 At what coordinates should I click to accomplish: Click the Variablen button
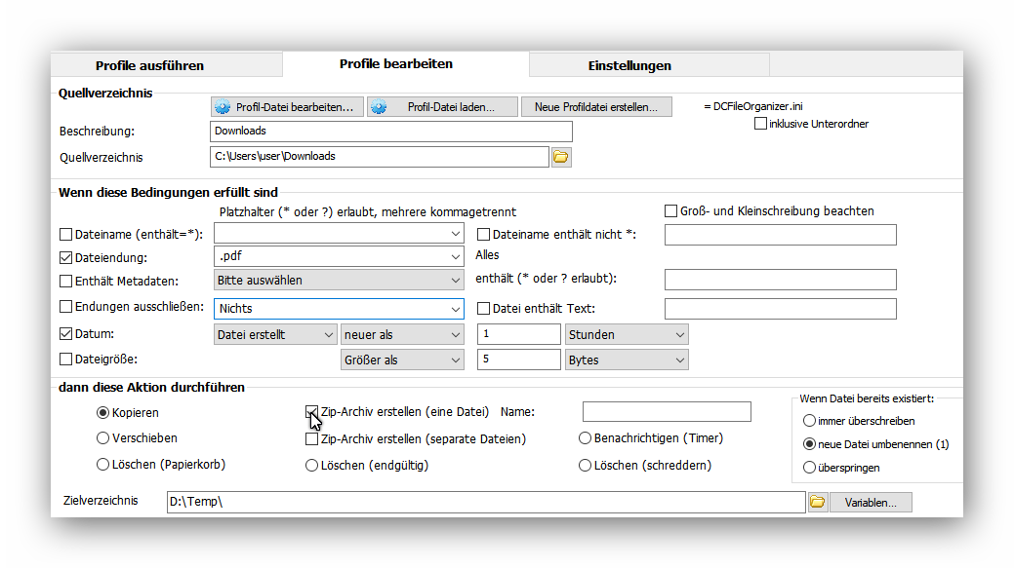871,502
